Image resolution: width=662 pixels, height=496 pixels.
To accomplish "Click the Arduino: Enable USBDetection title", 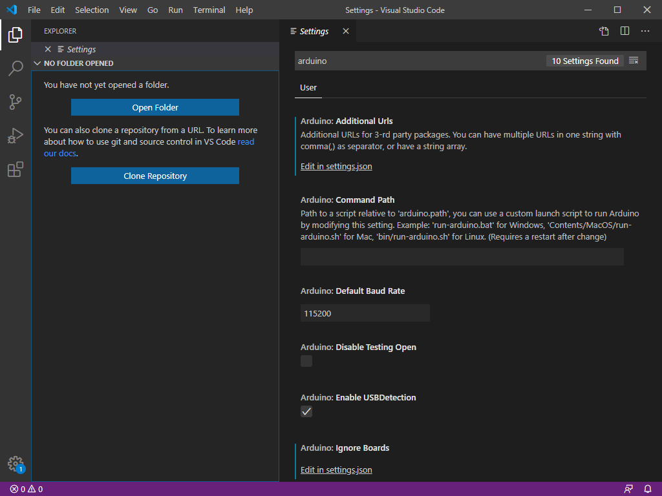I will [358, 397].
